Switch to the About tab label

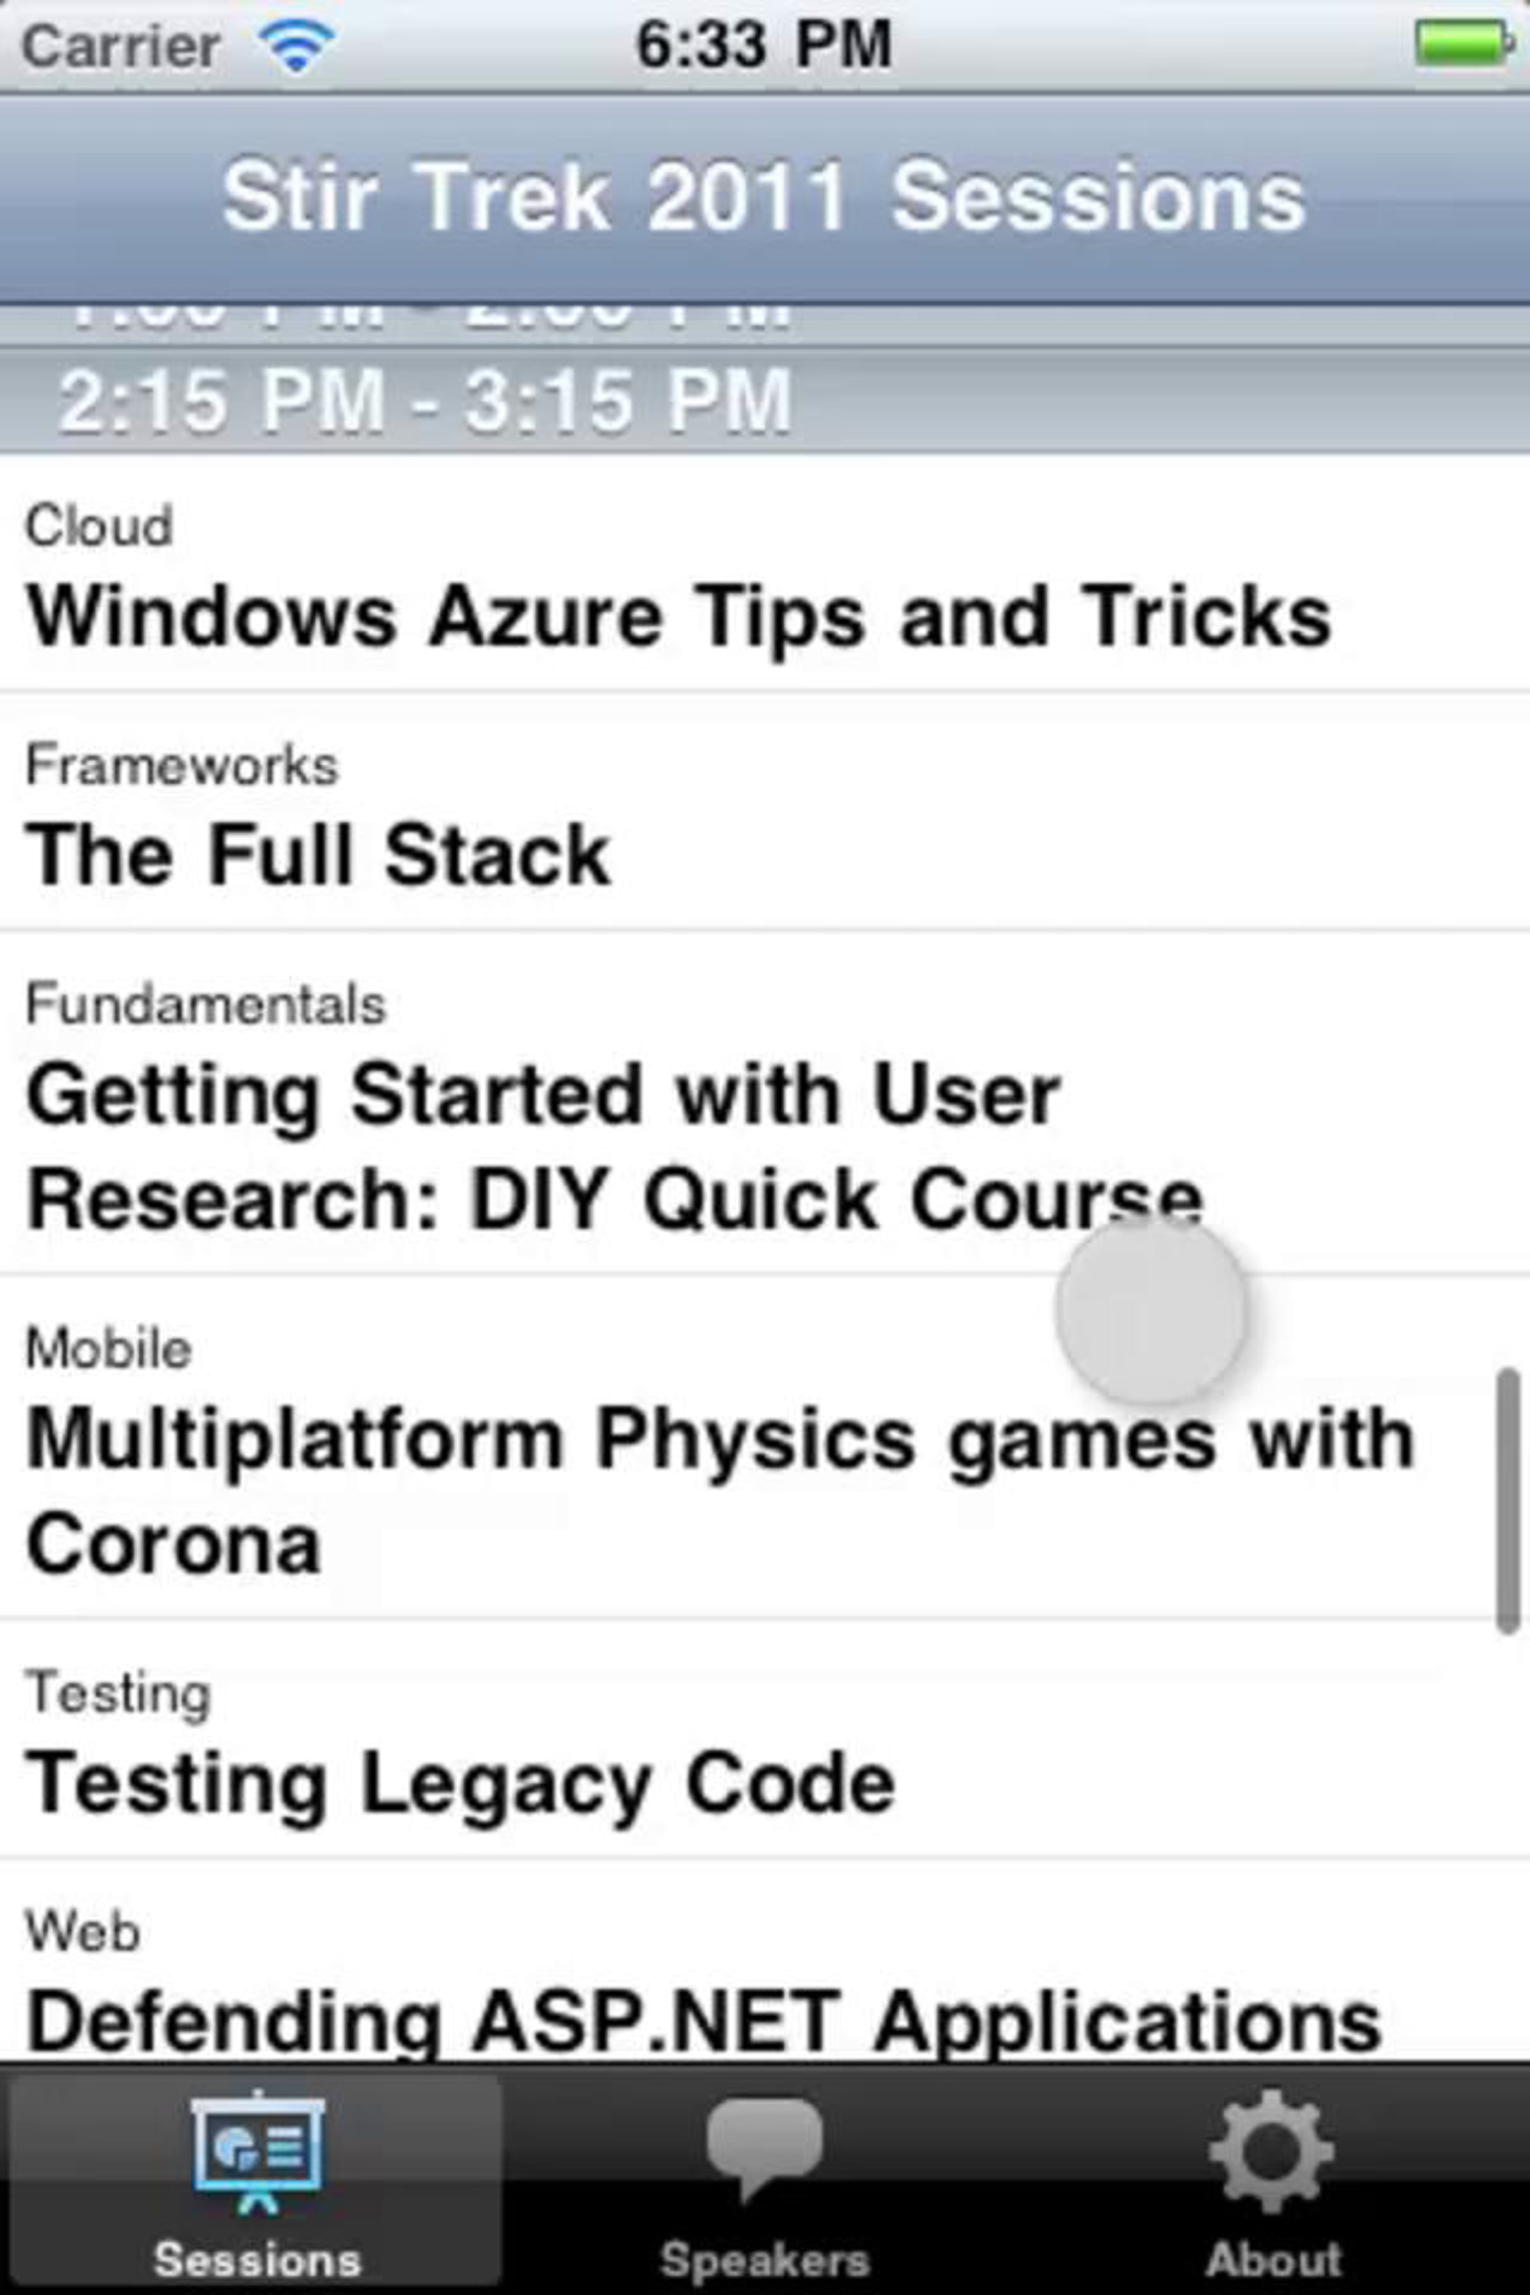tap(1273, 2259)
